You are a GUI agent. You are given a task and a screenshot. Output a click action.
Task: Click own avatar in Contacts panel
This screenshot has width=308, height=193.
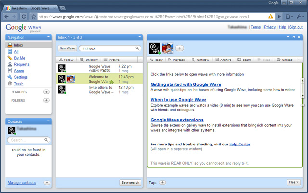pyautogui.click(x=12, y=131)
